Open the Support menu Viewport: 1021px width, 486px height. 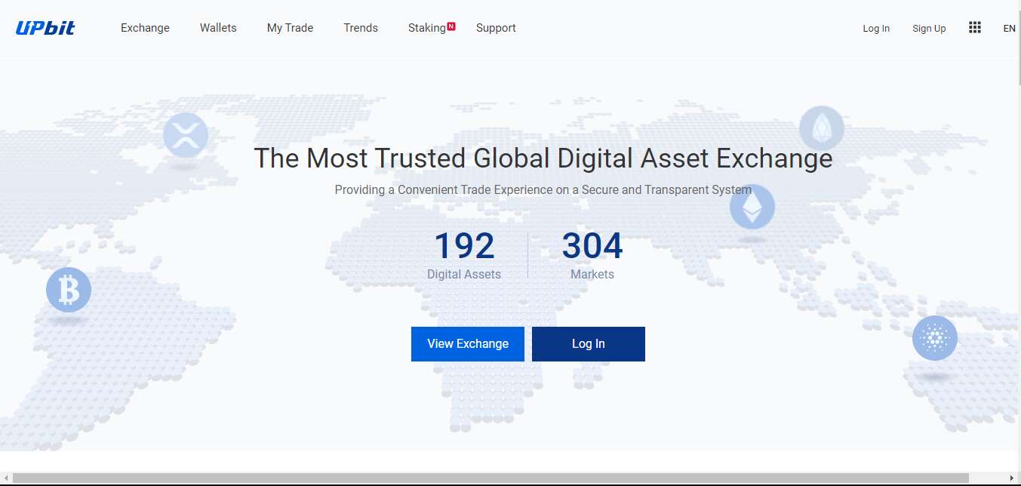point(496,28)
